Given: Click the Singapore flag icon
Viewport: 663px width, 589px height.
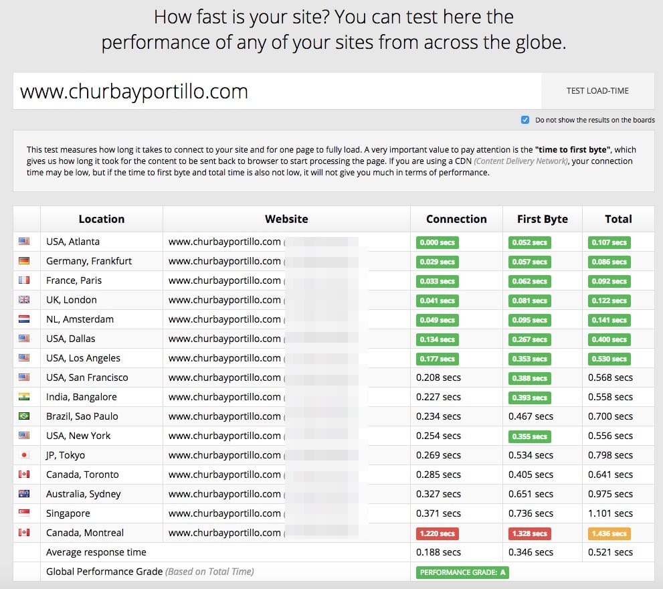Looking at the screenshot, I should pos(24,513).
